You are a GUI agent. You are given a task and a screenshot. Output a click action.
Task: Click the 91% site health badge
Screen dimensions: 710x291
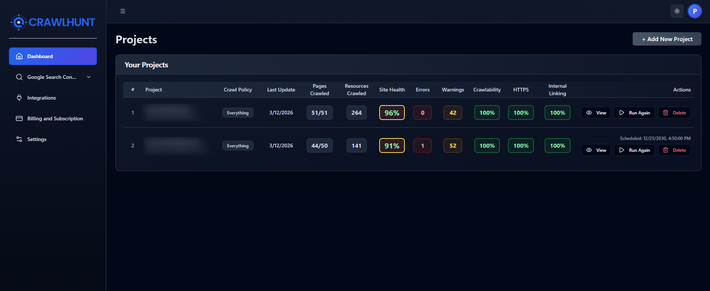tap(392, 145)
